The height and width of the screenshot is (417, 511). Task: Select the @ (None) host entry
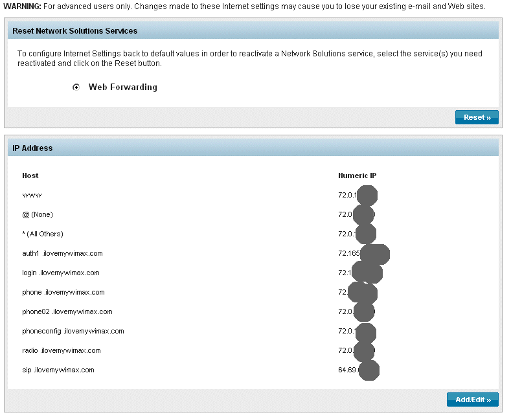pyautogui.click(x=38, y=214)
